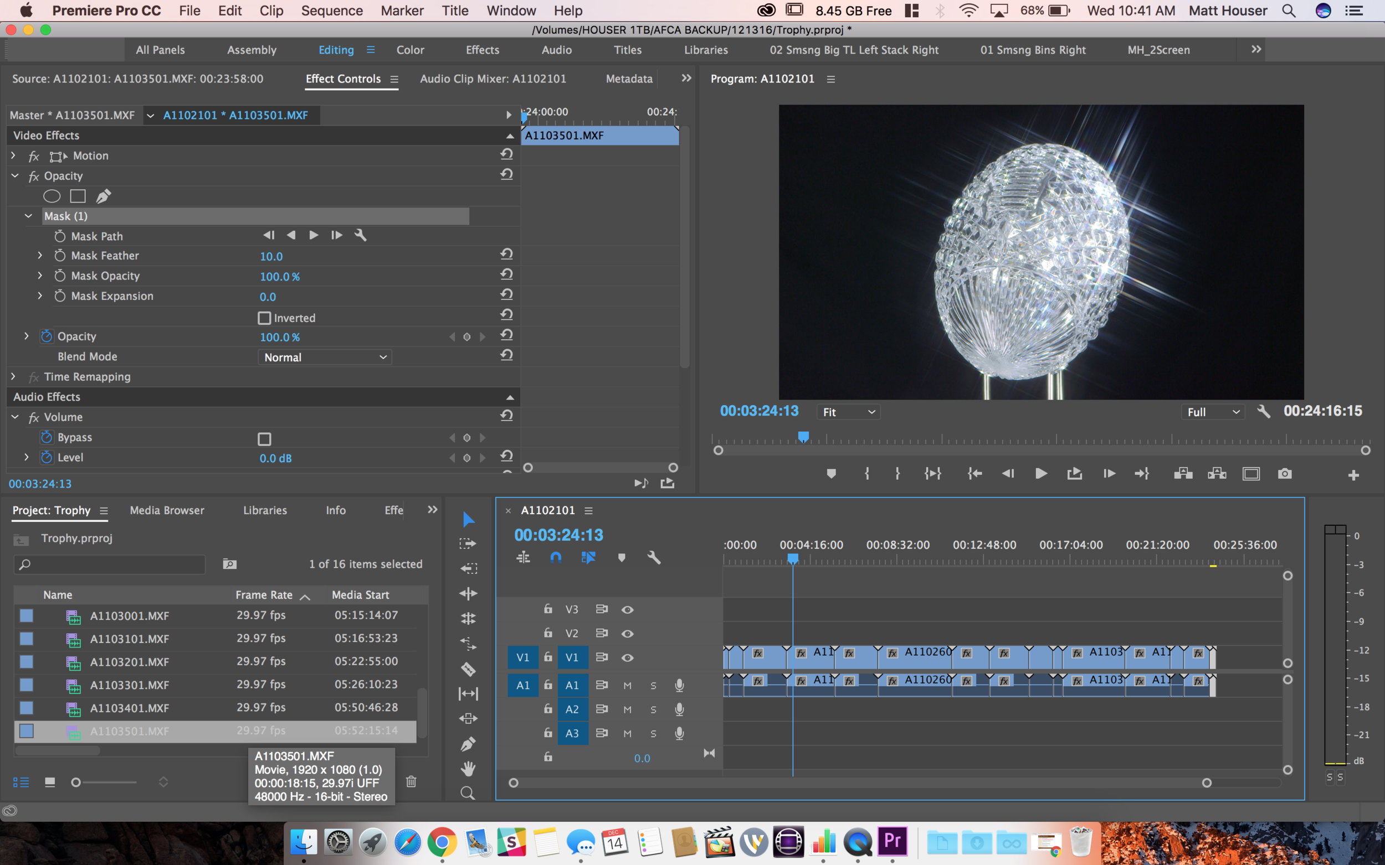Toggle the Volume Bypass checkbox

coord(264,439)
